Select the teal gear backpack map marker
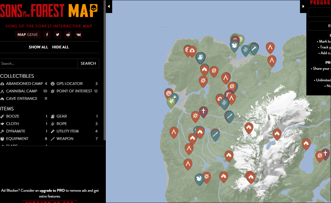Image resolution: width=331 pixels, height=203 pixels. [x=200, y=58]
